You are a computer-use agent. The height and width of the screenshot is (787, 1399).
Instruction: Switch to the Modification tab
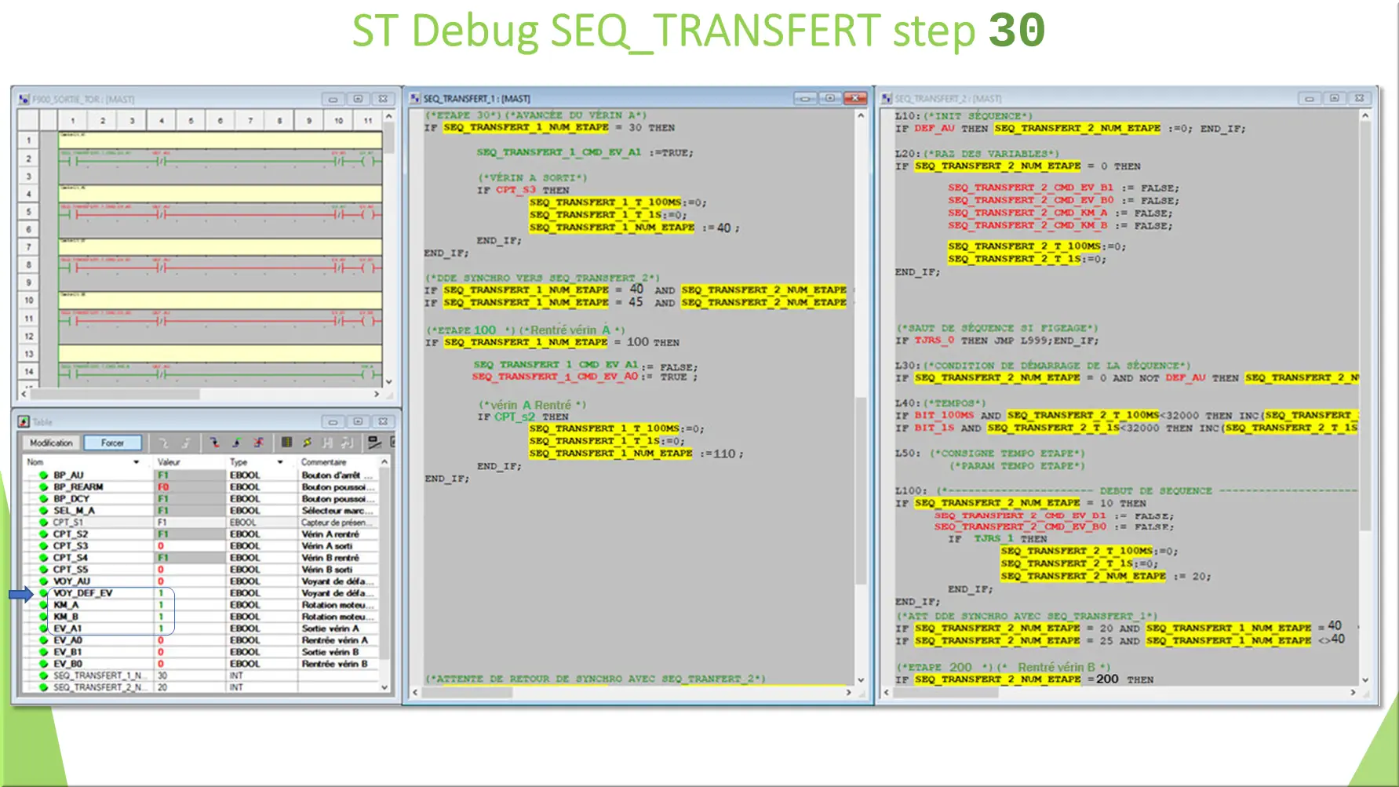click(51, 443)
